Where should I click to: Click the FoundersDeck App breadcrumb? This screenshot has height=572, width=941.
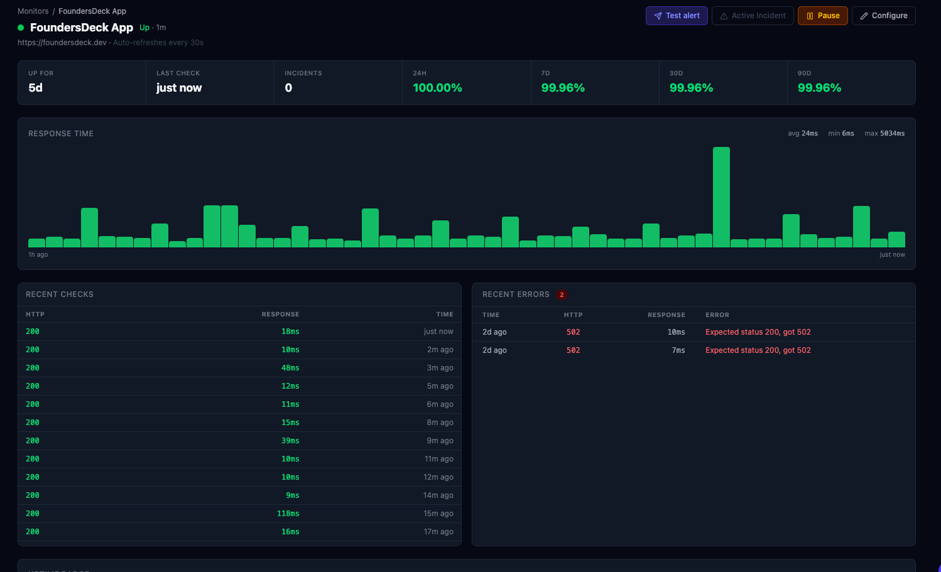[x=92, y=11]
